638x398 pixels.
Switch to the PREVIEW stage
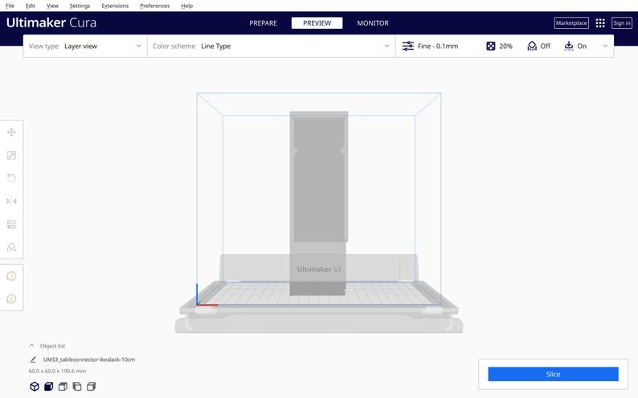[x=317, y=23]
